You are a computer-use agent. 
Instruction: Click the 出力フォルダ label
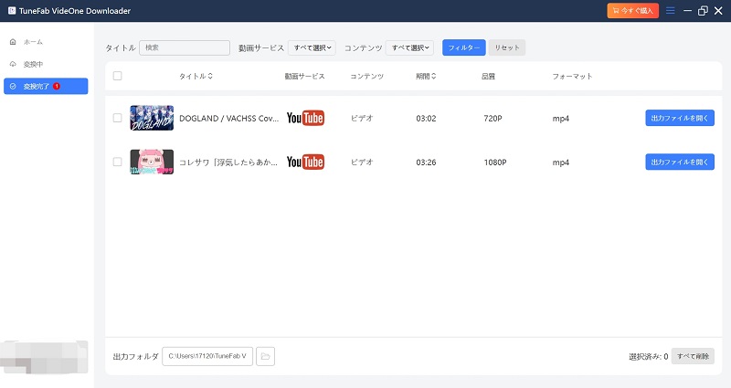point(135,356)
